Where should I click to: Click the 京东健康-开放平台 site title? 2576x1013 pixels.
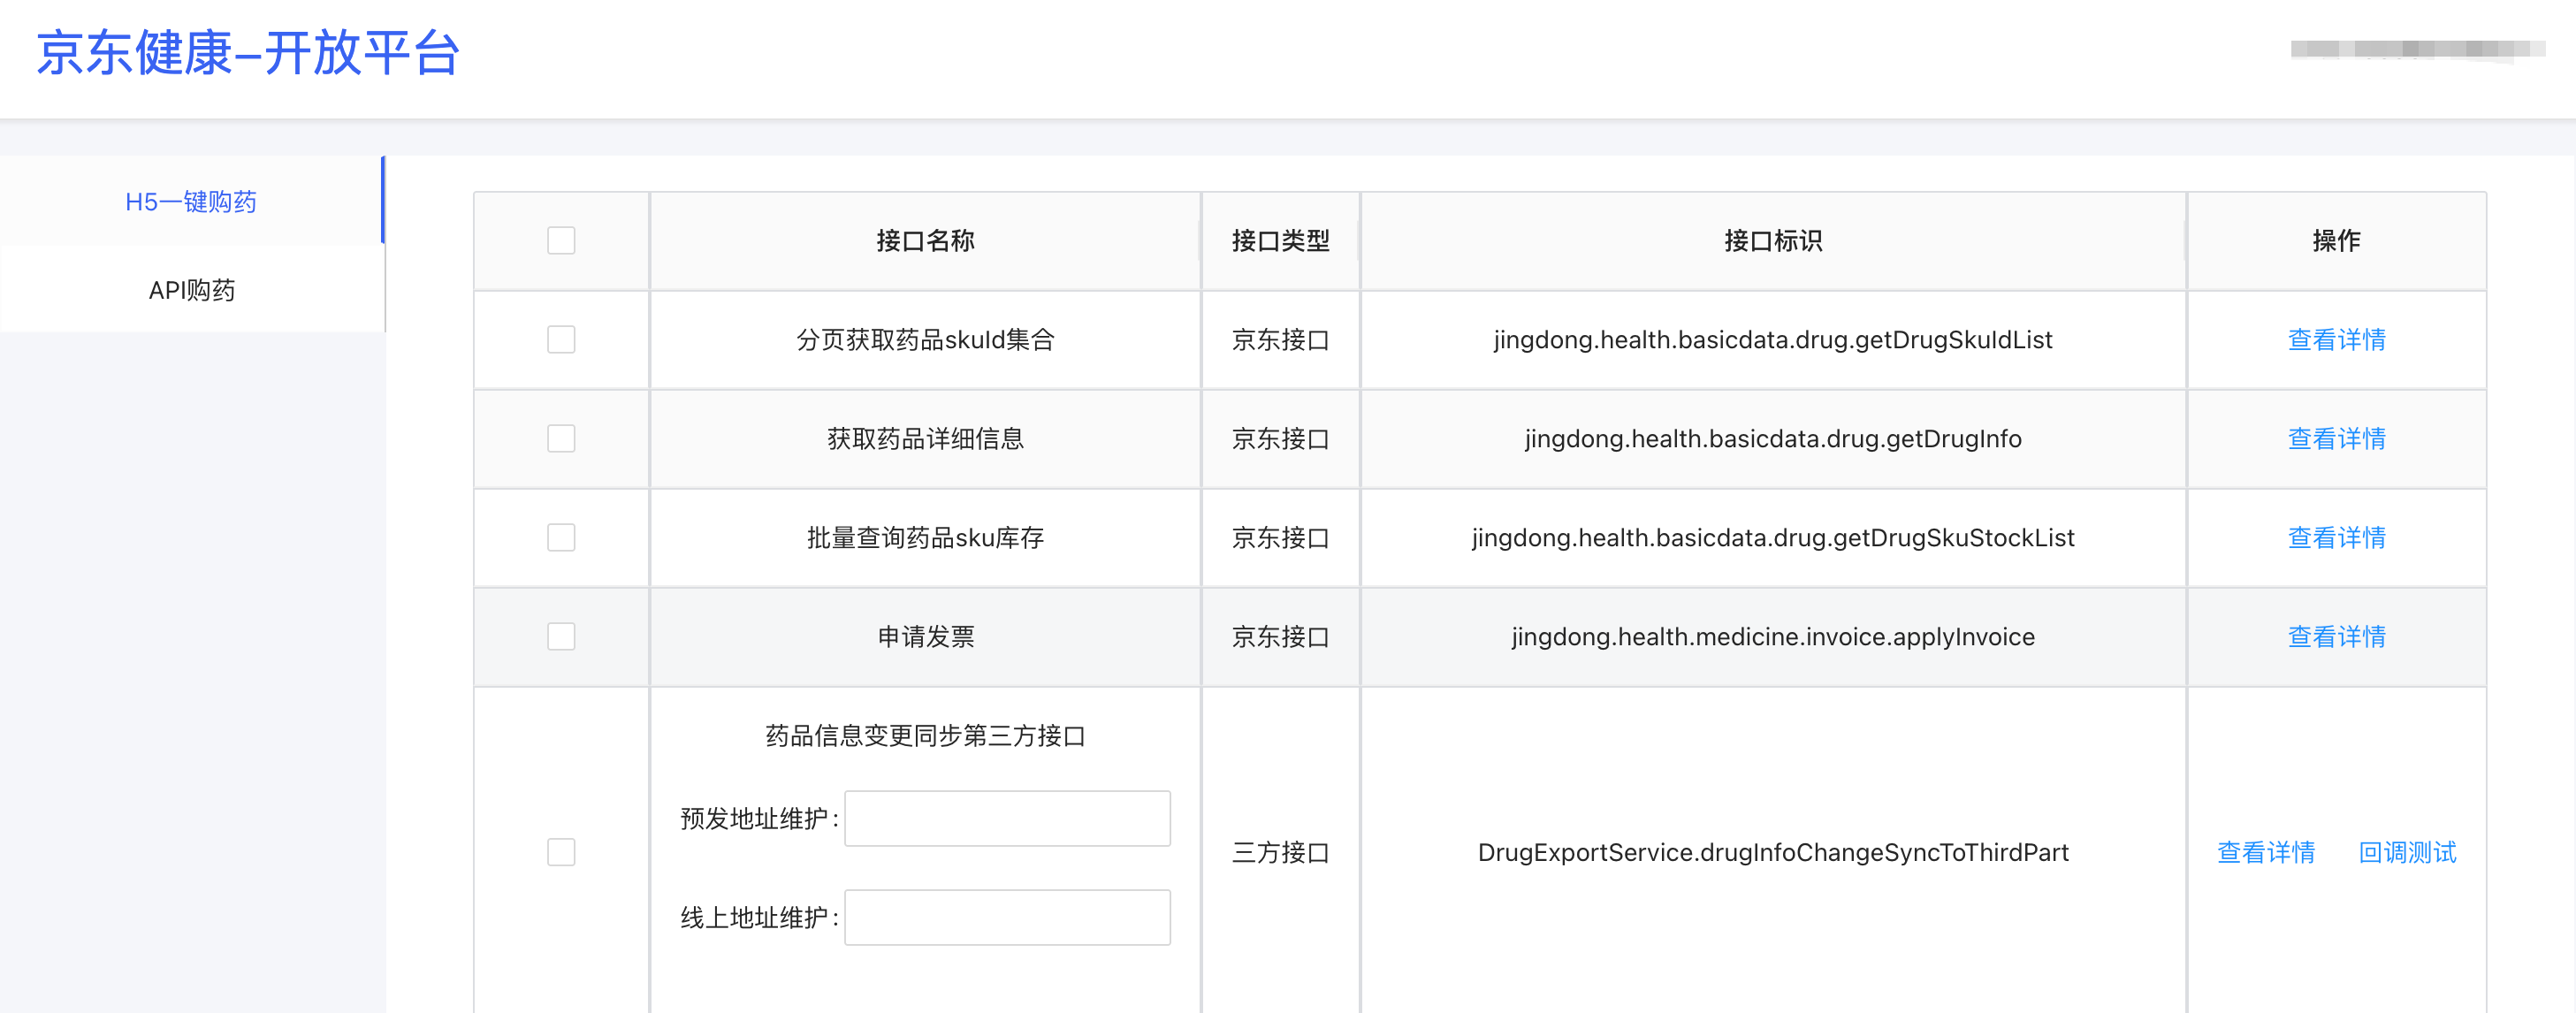(x=248, y=54)
